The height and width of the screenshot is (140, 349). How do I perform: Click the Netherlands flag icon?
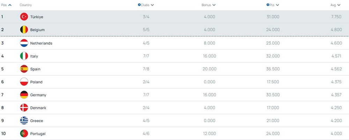[x=24, y=43]
